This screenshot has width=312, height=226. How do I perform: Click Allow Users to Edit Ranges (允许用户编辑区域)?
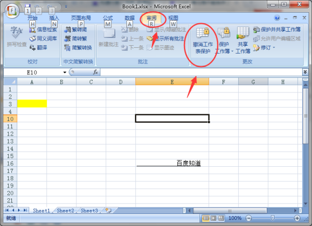tap(277, 38)
